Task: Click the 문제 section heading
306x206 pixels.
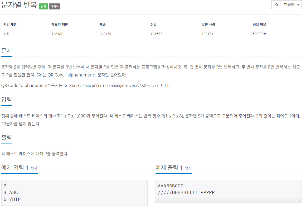Action: pyautogui.click(x=6, y=50)
